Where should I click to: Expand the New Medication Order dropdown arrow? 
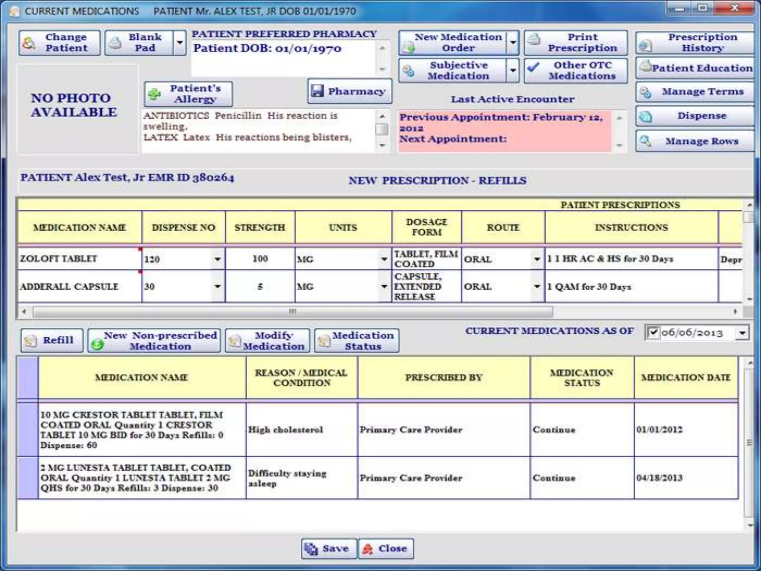(x=513, y=42)
